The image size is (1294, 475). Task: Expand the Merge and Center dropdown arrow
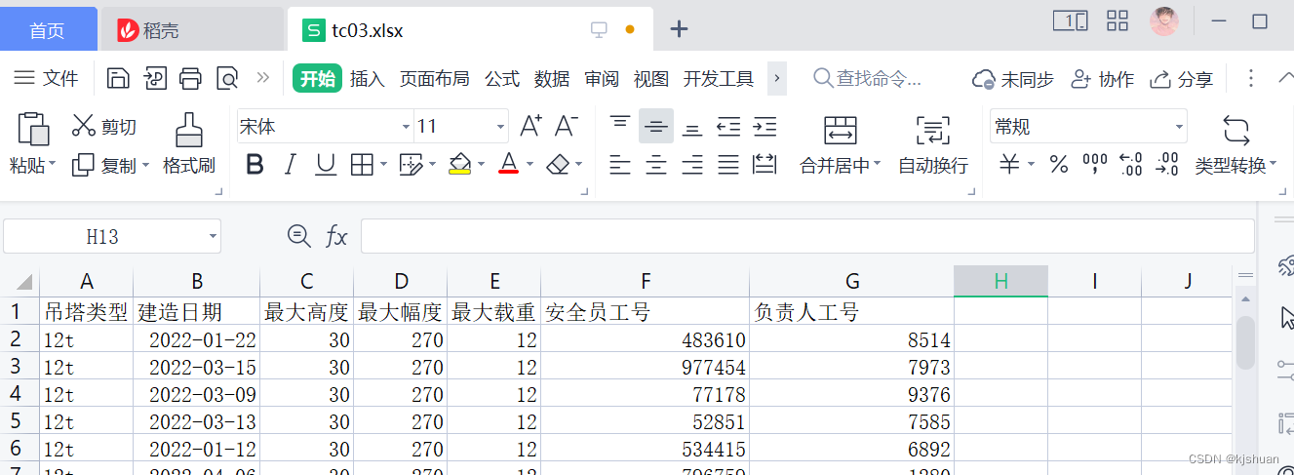click(877, 166)
